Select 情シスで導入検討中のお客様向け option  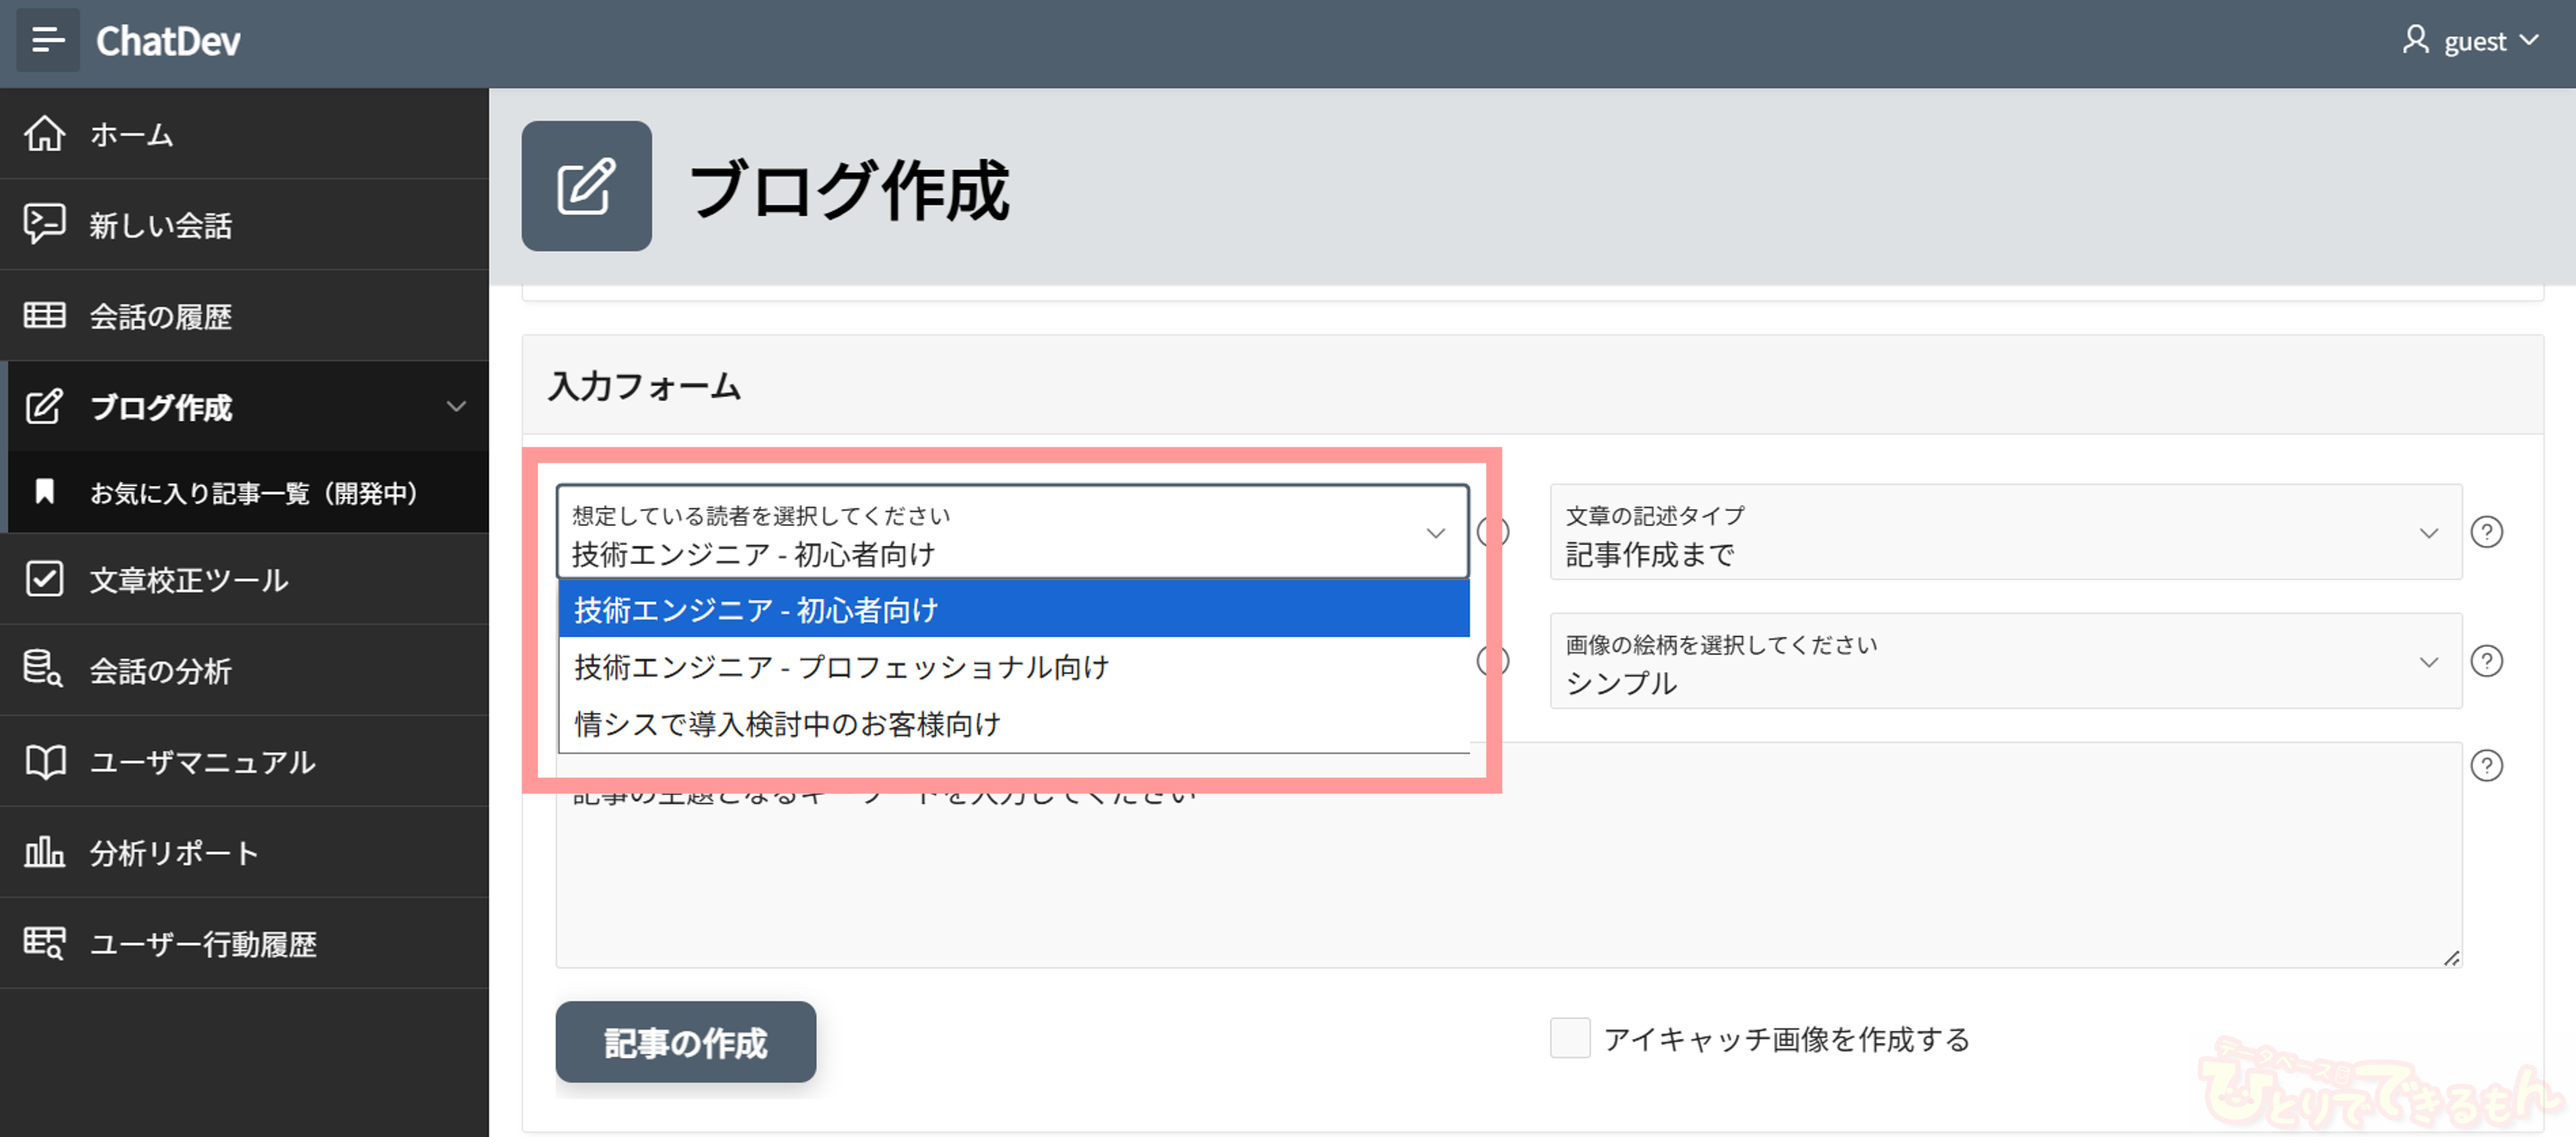787,724
